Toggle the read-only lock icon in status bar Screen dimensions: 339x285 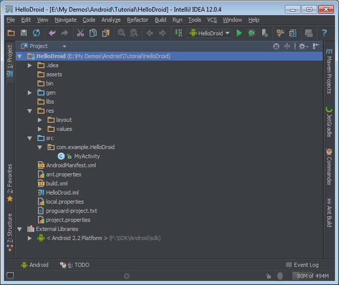click(268, 276)
